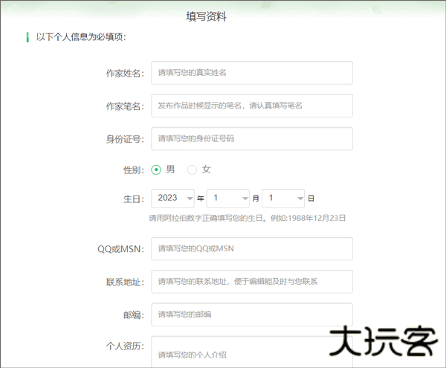
Task: Click the 生日 field label
Action: (x=133, y=199)
